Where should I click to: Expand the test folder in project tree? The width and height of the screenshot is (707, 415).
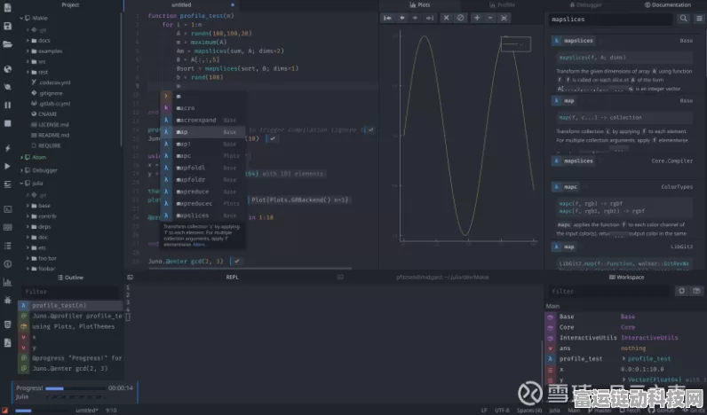click(28, 72)
